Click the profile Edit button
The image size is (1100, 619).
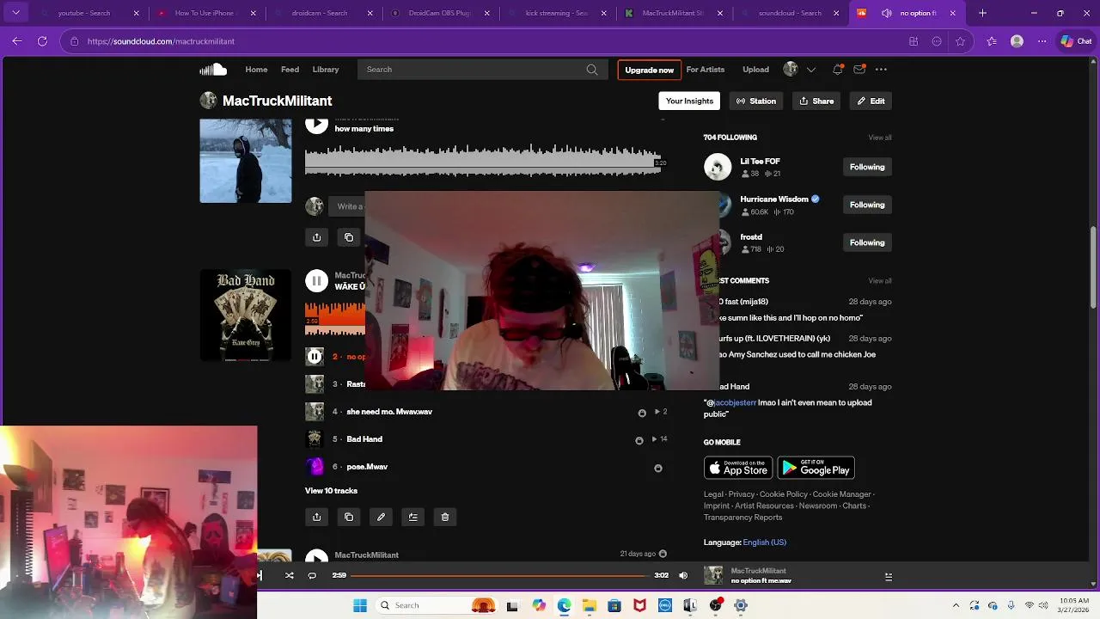[871, 101]
